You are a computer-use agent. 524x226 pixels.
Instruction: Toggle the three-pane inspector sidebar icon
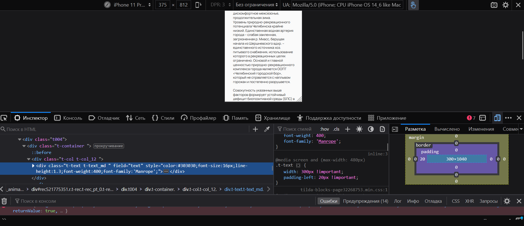pos(395,129)
